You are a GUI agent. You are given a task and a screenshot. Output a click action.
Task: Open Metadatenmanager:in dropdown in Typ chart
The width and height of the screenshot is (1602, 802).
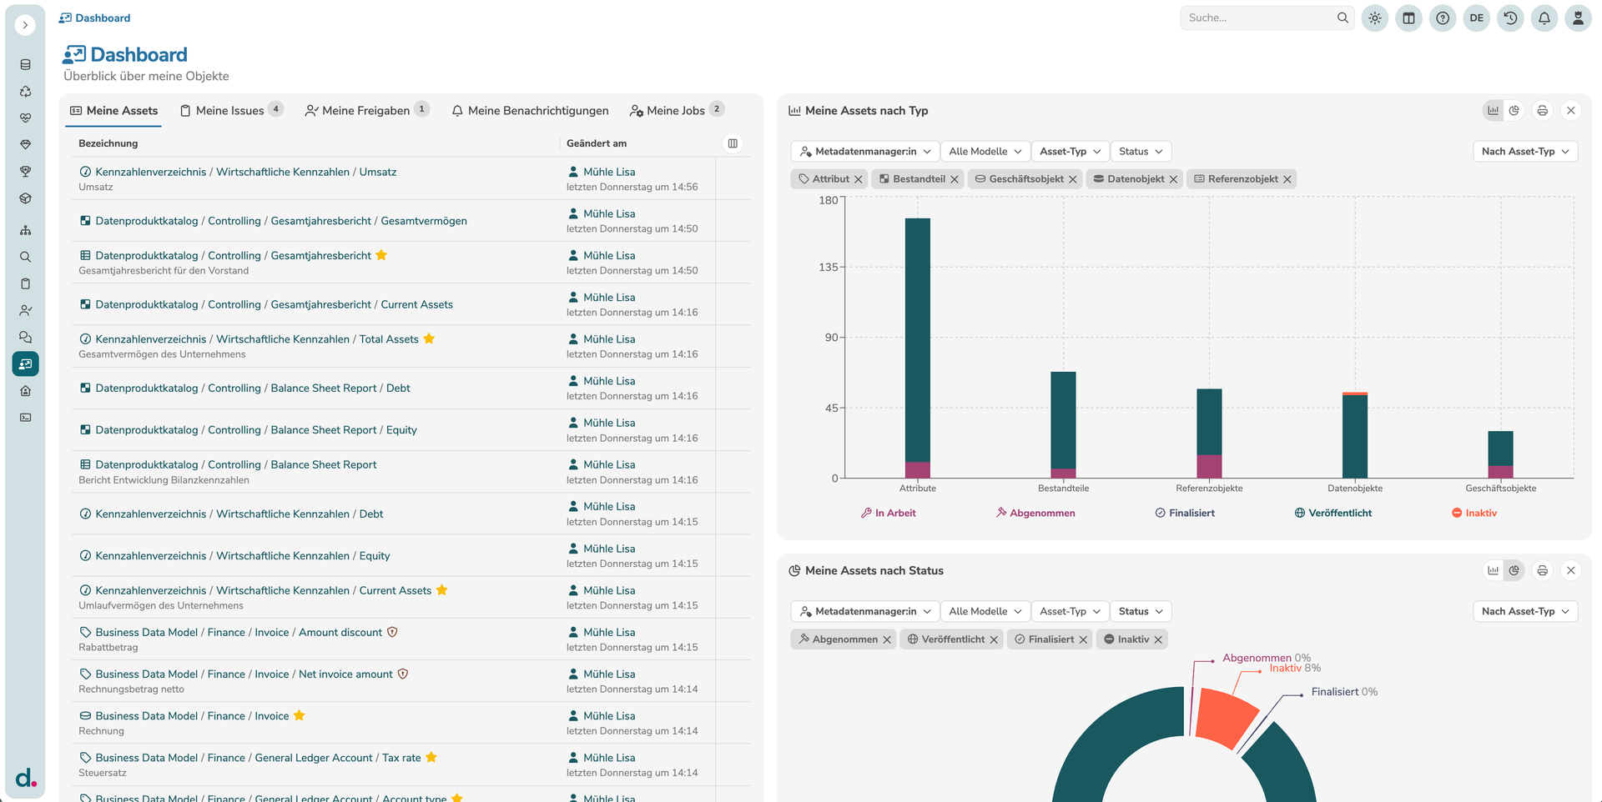(x=864, y=152)
